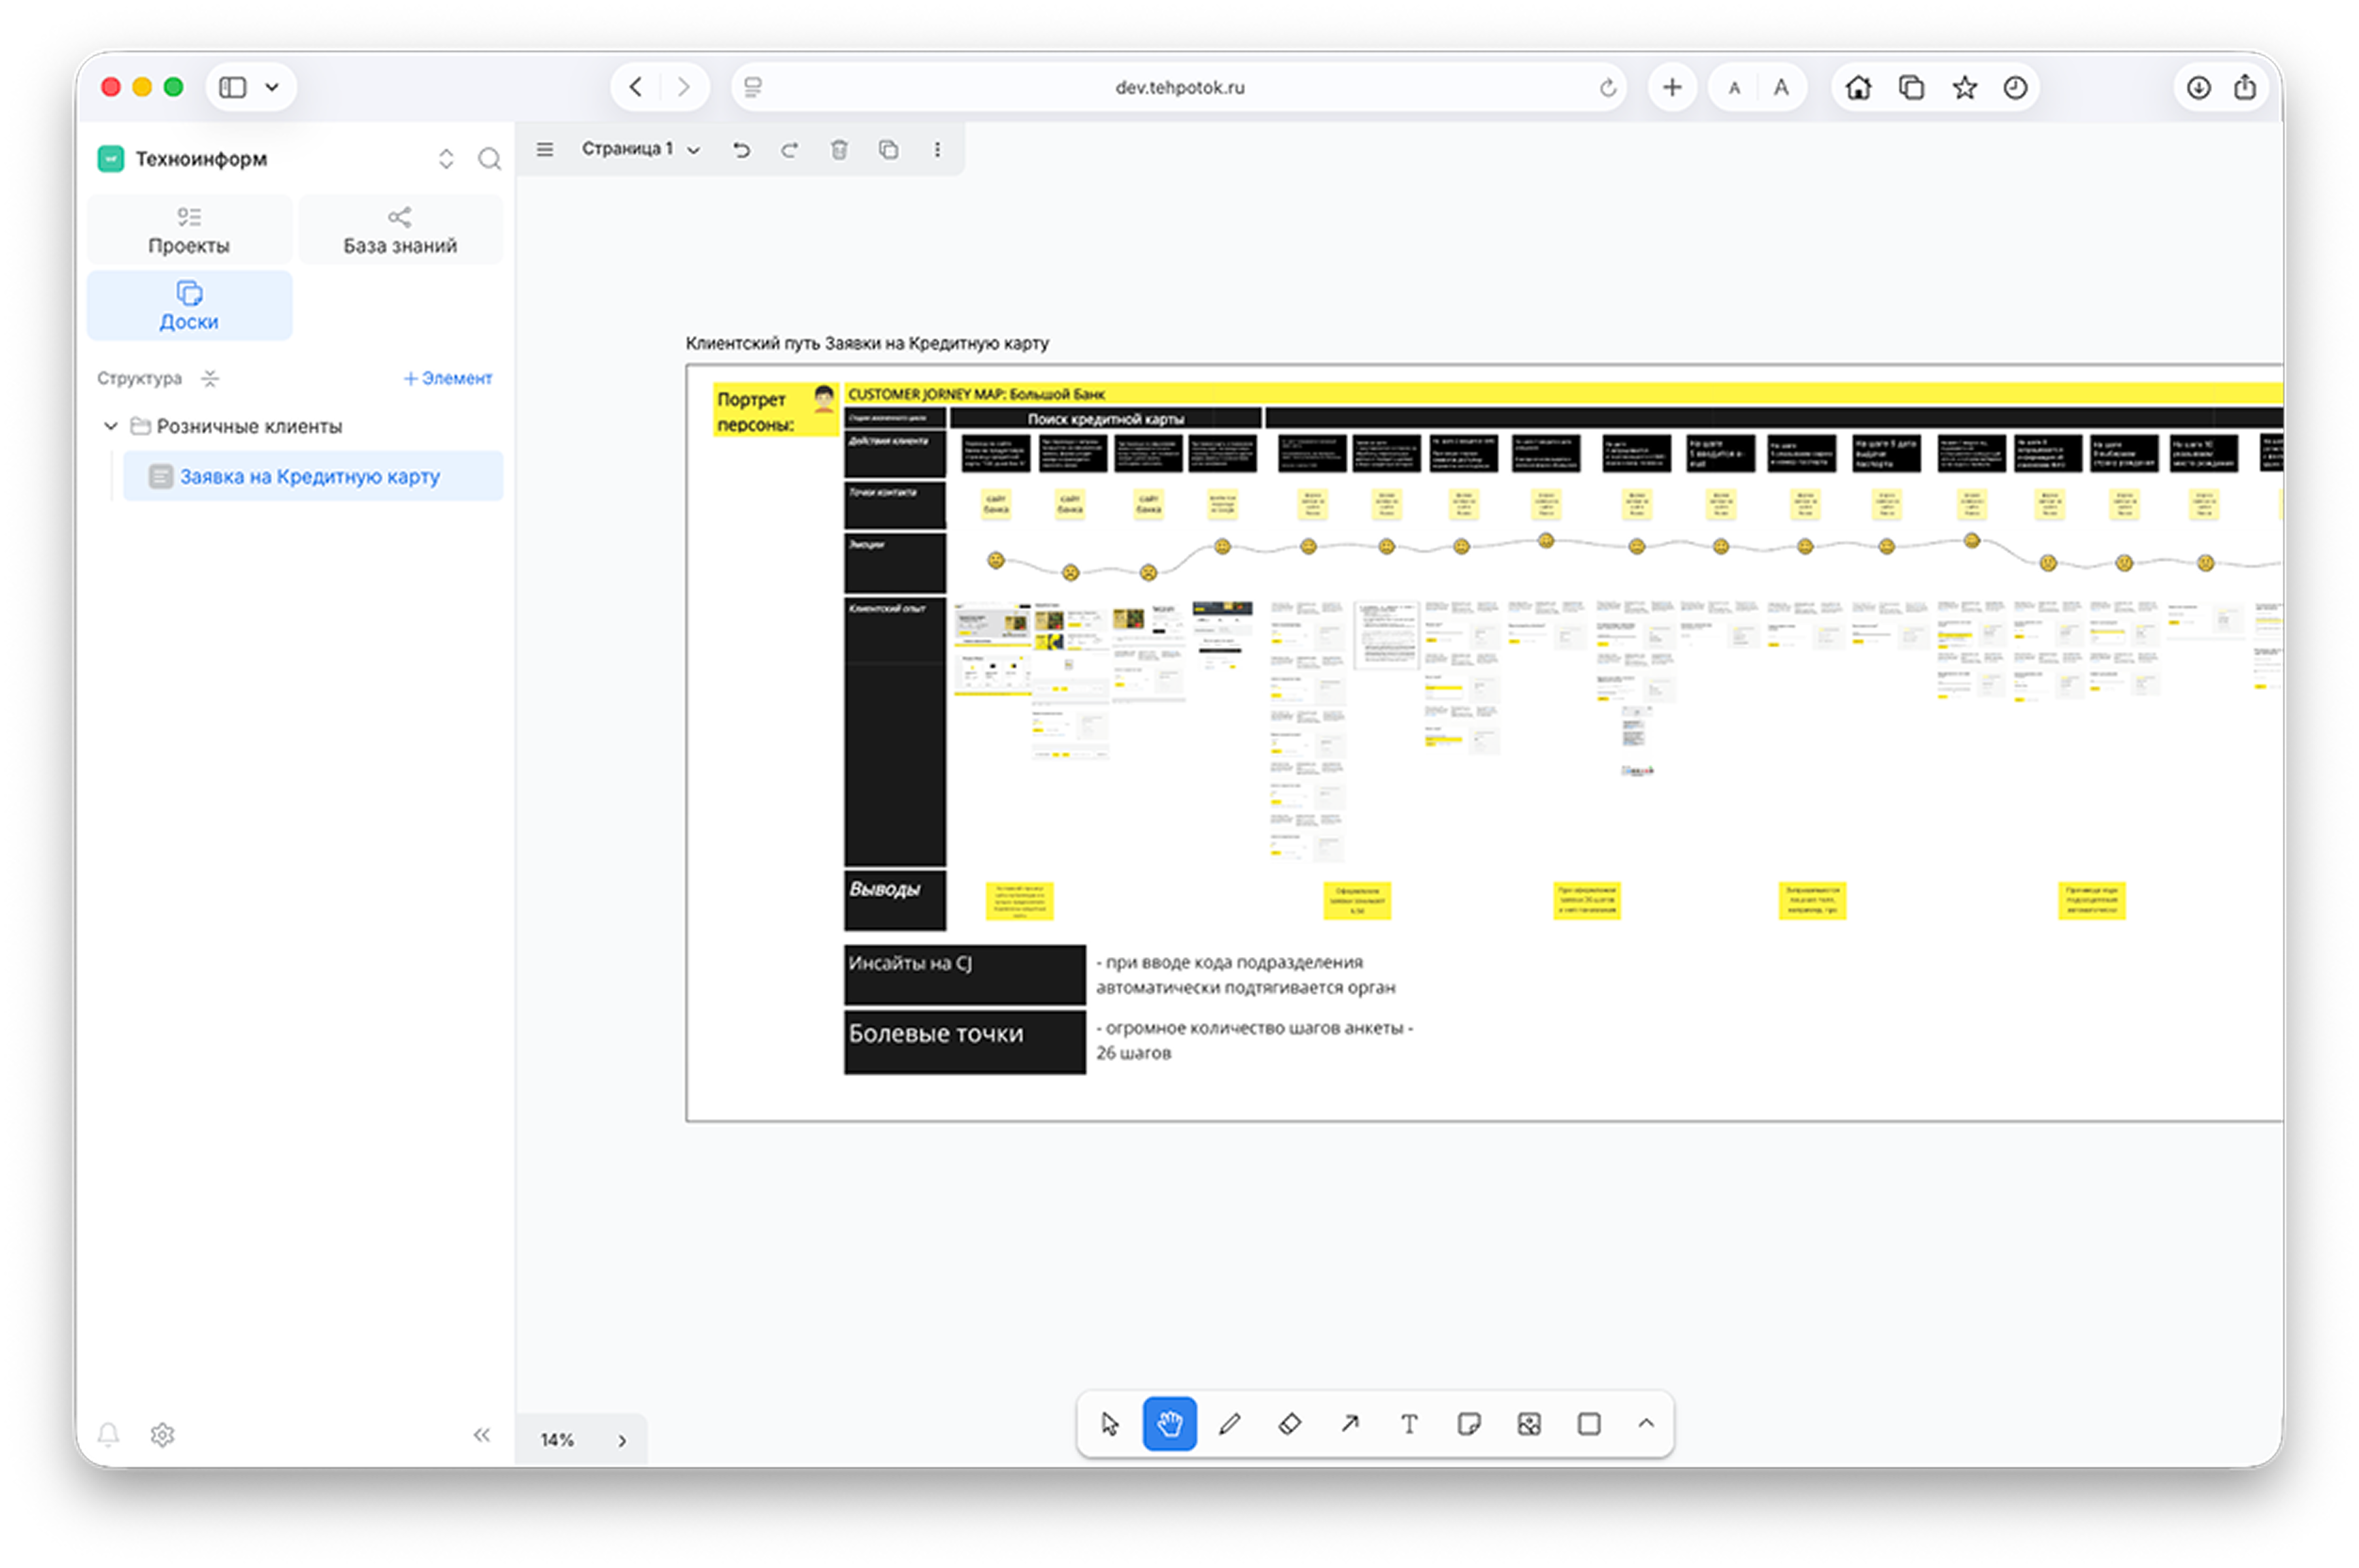Open Заявка на Кредитную карту board
The width and height of the screenshot is (2359, 1568).
point(309,476)
